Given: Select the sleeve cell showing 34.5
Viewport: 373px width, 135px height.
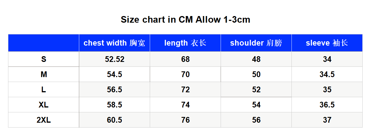Looking at the screenshot, I should click(327, 75).
